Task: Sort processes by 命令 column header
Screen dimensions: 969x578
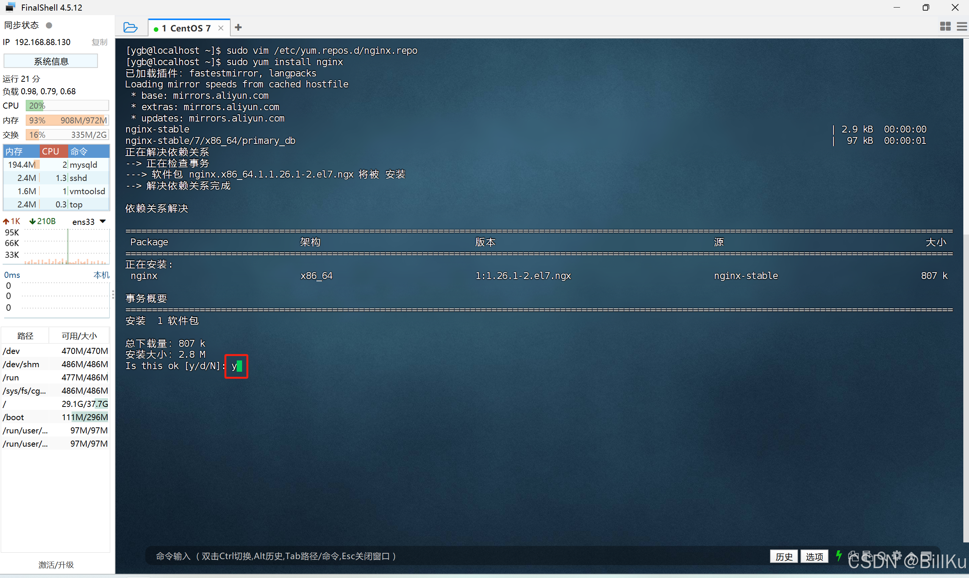Action: [x=89, y=151]
